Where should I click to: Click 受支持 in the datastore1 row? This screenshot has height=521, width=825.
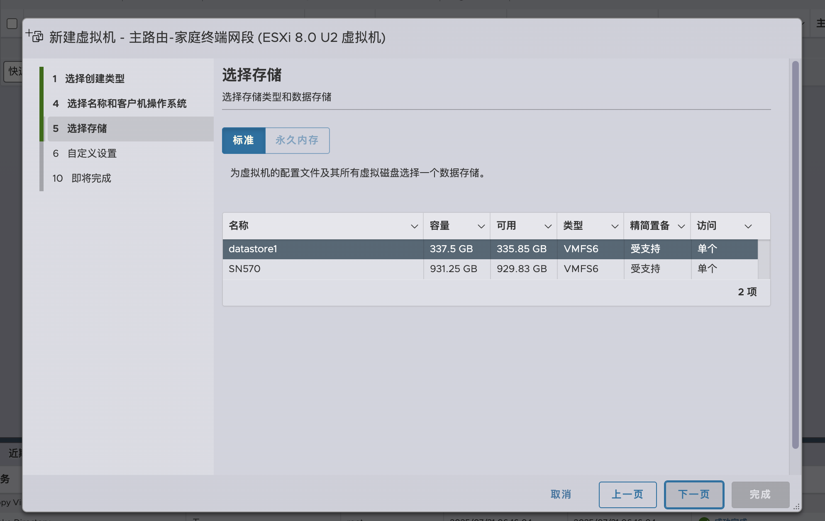(645, 249)
